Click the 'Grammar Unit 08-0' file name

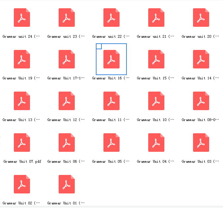tap(200, 120)
